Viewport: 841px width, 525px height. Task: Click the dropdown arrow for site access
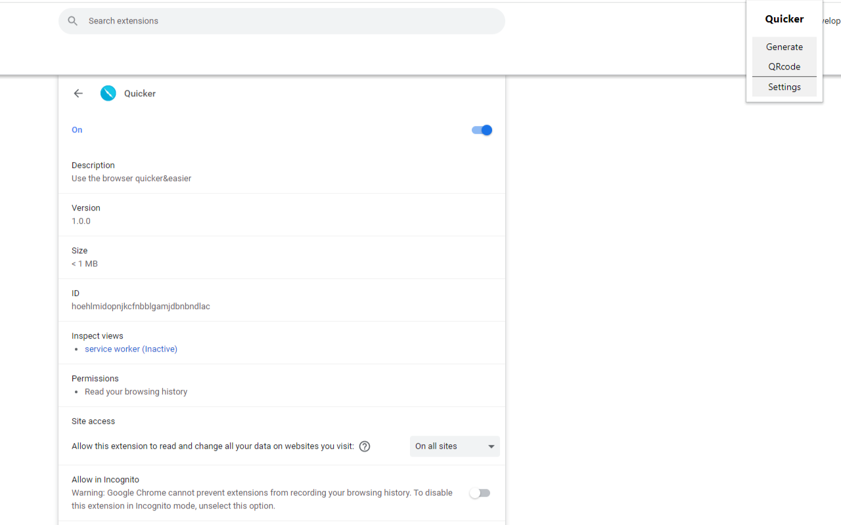(491, 447)
